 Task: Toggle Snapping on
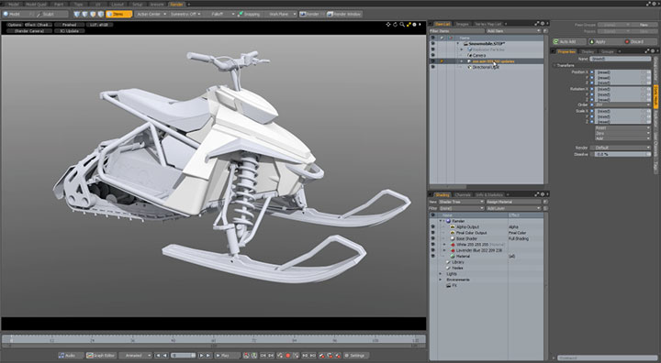249,14
